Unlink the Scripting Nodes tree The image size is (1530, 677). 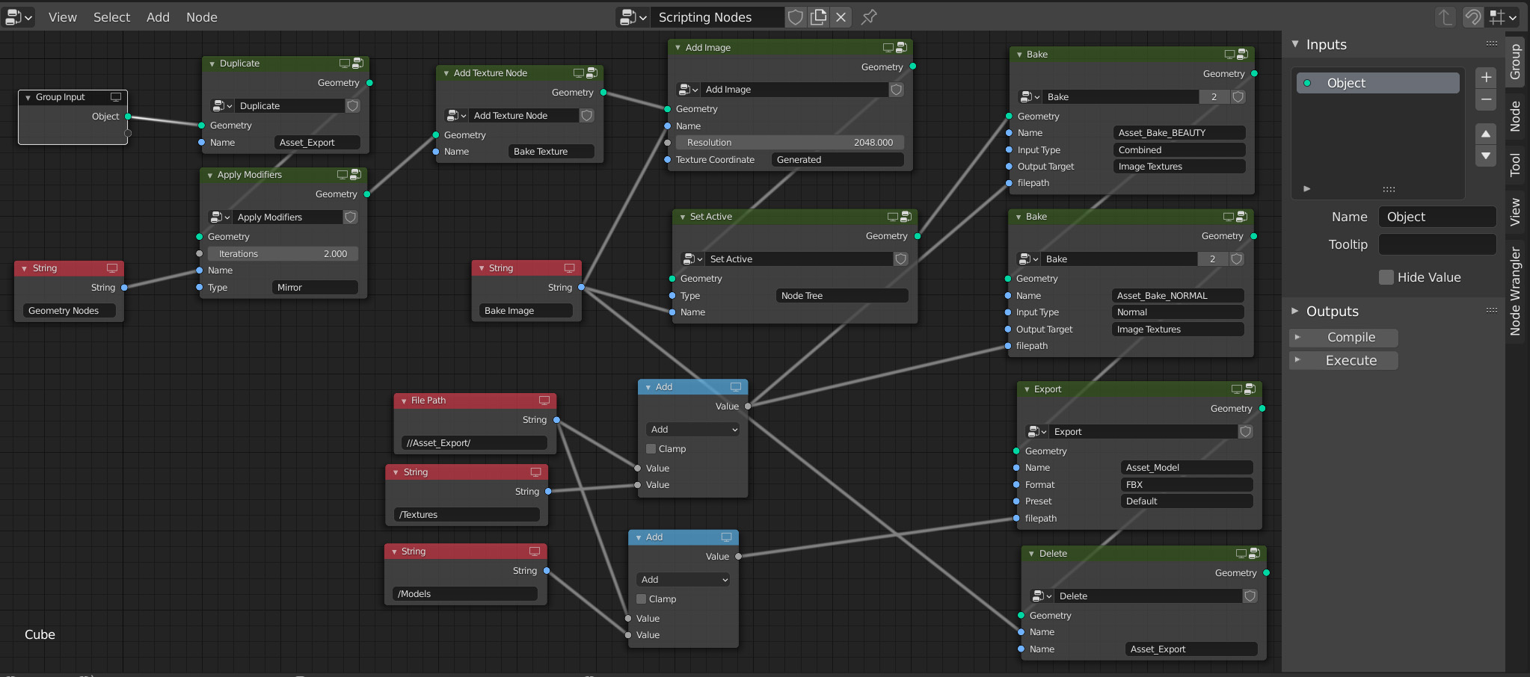pyautogui.click(x=841, y=17)
